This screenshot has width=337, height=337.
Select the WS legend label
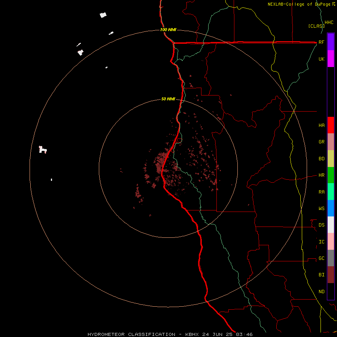321,209
